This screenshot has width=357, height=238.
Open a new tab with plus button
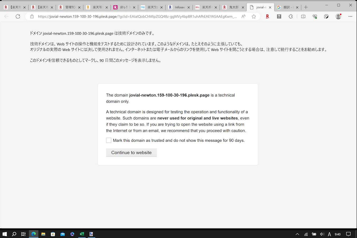(306, 7)
